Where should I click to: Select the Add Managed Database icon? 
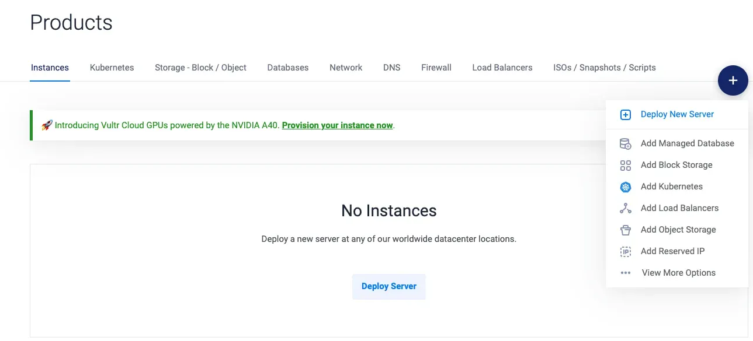coord(625,143)
